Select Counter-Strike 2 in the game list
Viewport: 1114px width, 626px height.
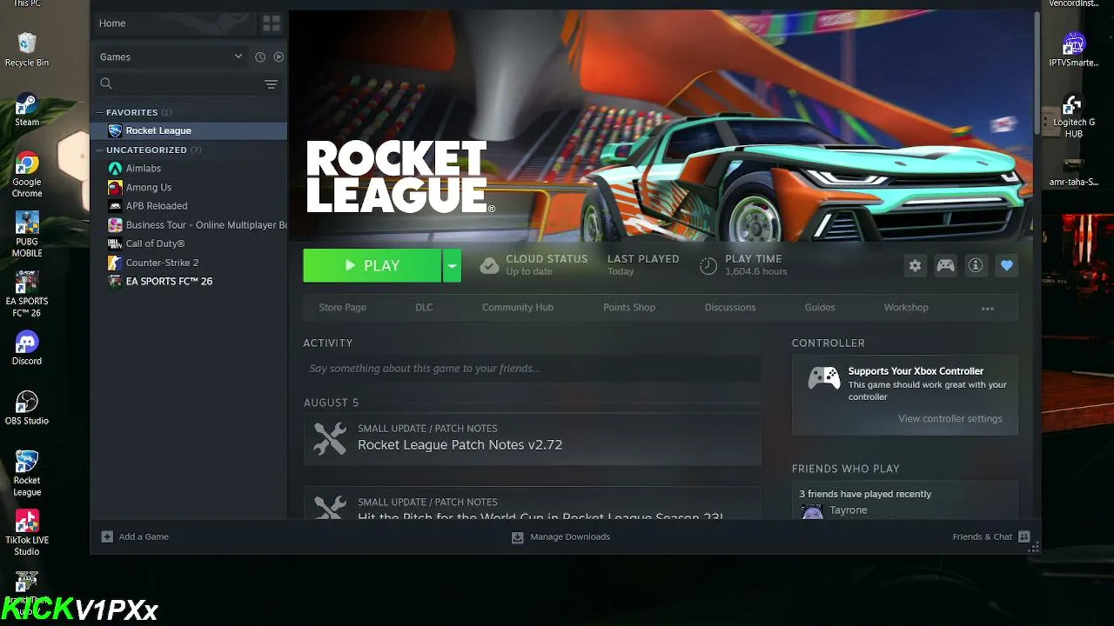(189, 263)
